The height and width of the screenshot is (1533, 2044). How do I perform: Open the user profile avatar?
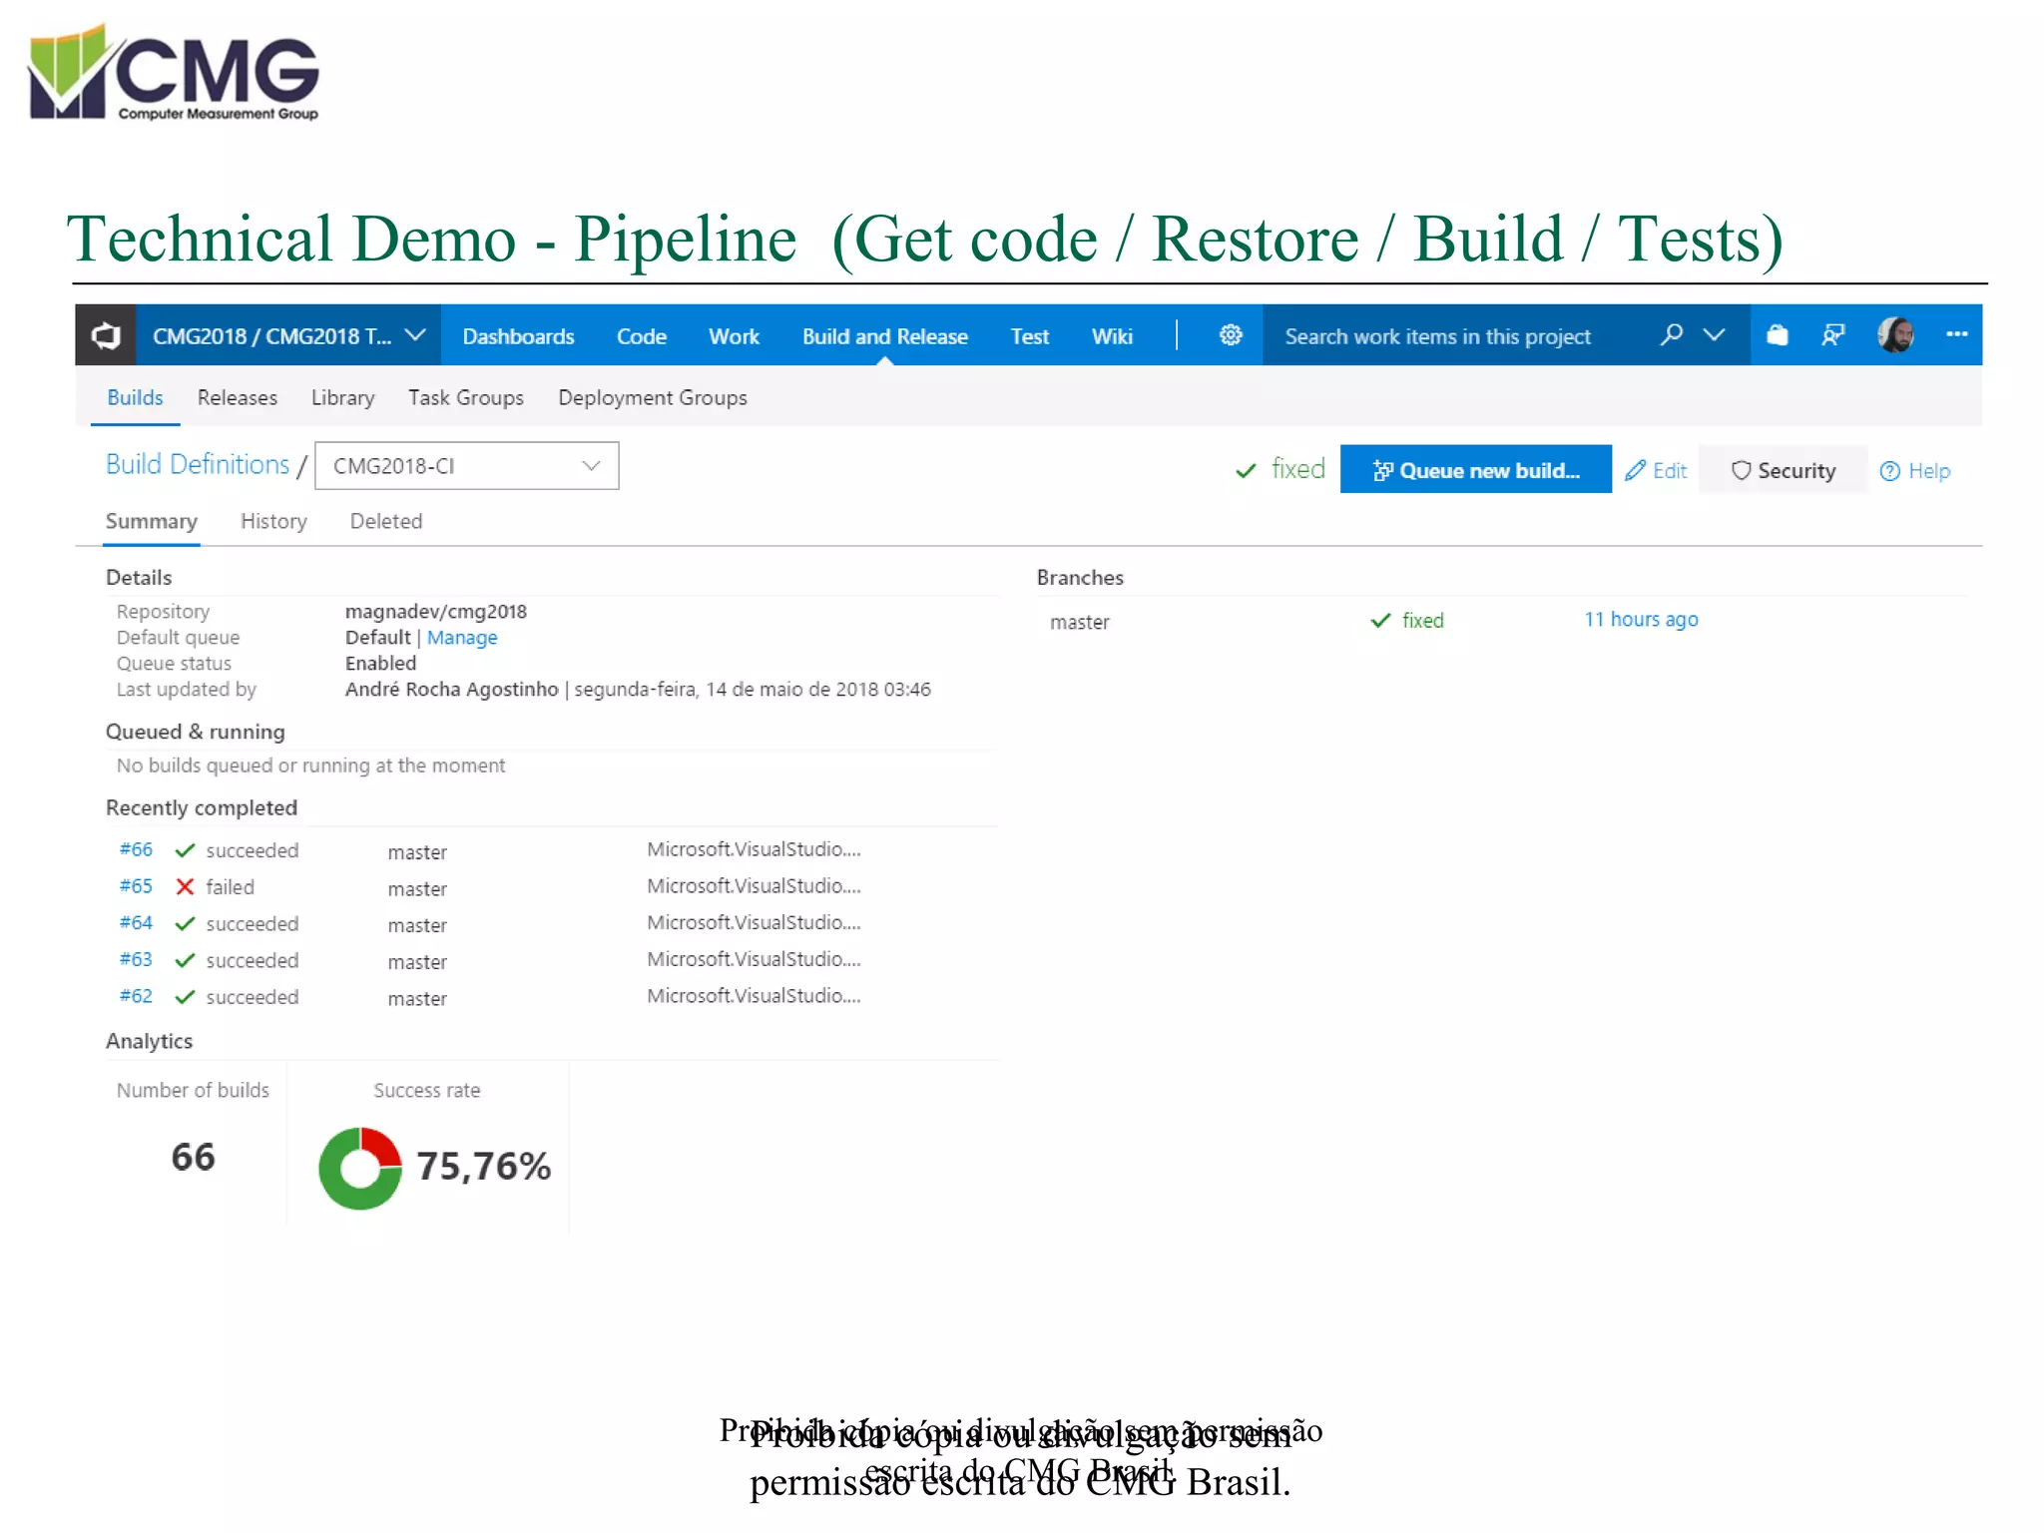point(1895,335)
